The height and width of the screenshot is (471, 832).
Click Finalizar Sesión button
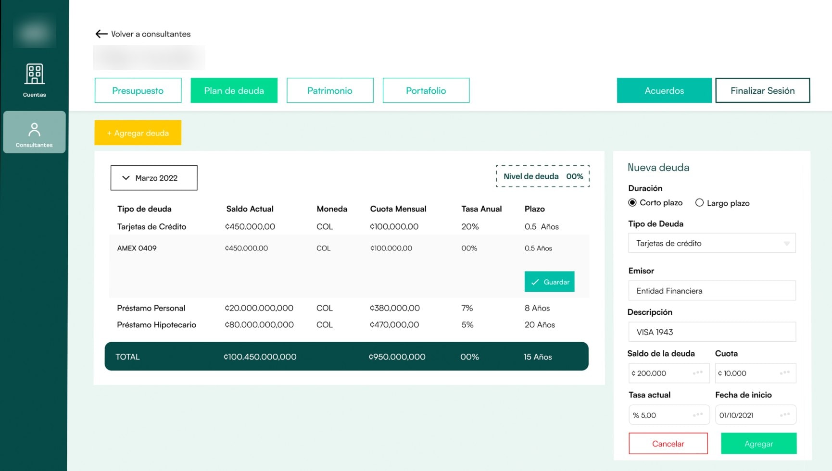pyautogui.click(x=763, y=90)
